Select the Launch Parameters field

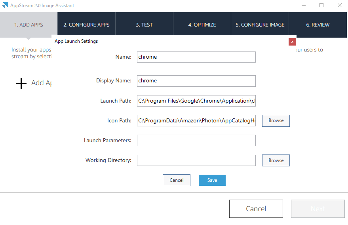196,140
